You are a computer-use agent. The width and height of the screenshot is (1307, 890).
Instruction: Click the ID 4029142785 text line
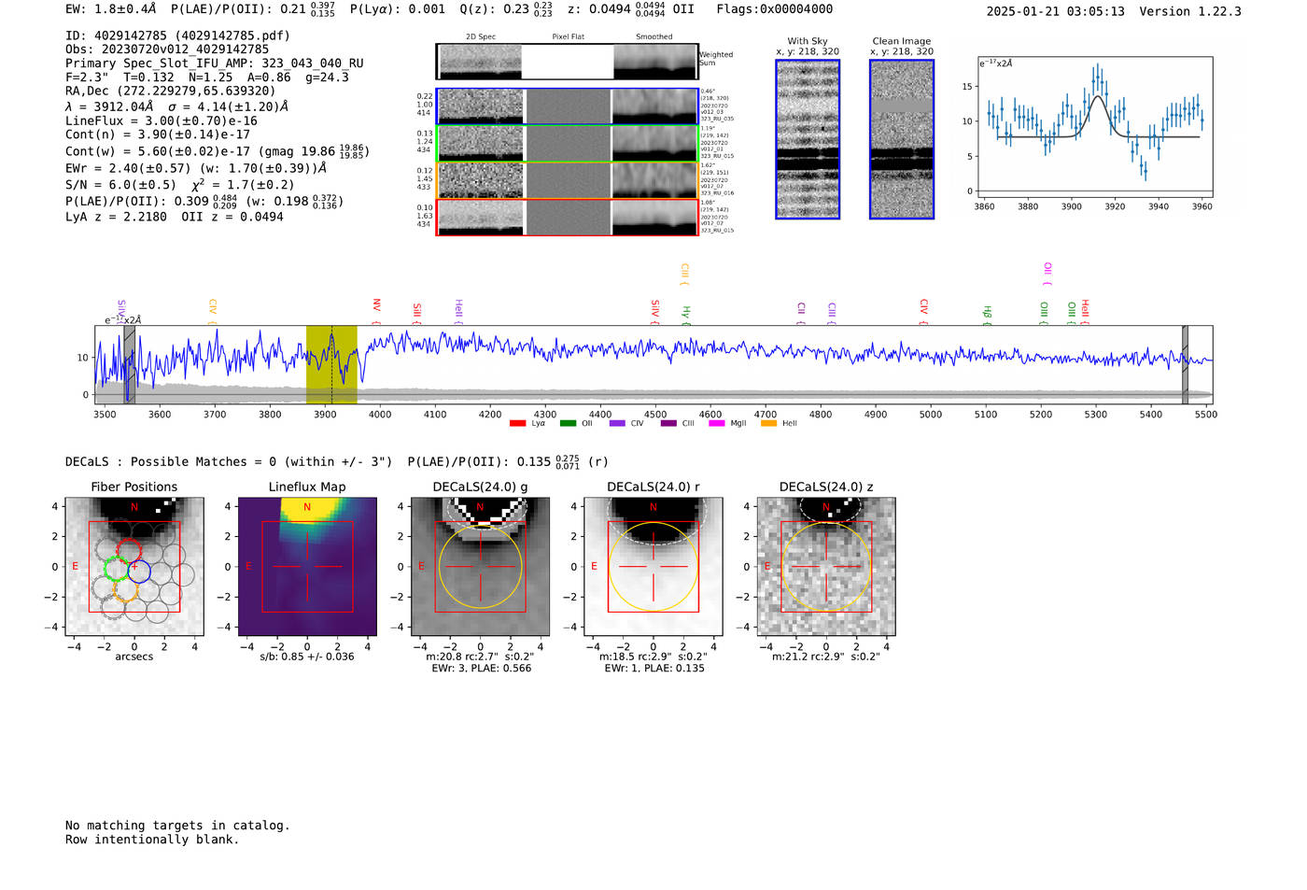pos(177,35)
